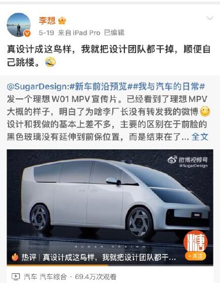This screenshot has height=283, width=220.
Task: Tap the orange verified badge on avatar
Action: point(27,33)
